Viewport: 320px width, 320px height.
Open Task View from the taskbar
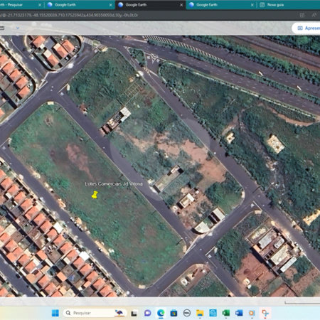[134, 313]
